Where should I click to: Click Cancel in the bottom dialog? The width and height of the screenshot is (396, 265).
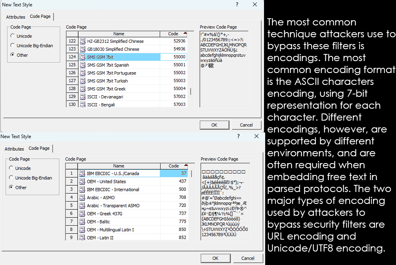coord(248,258)
